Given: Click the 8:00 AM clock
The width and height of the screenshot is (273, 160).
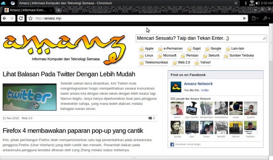Looking at the screenshot, I should click(267, 3).
